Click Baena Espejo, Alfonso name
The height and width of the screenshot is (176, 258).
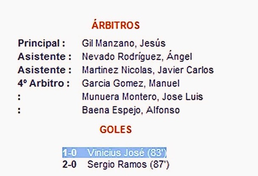130,110
